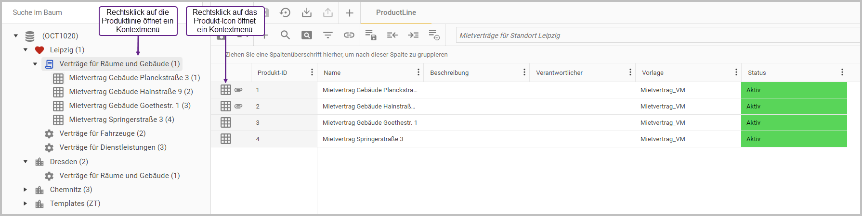Click the grid product icon in row 3
The width and height of the screenshot is (862, 216).
point(226,122)
